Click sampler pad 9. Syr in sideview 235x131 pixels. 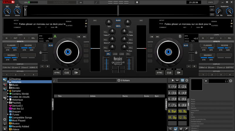tap(172, 111)
